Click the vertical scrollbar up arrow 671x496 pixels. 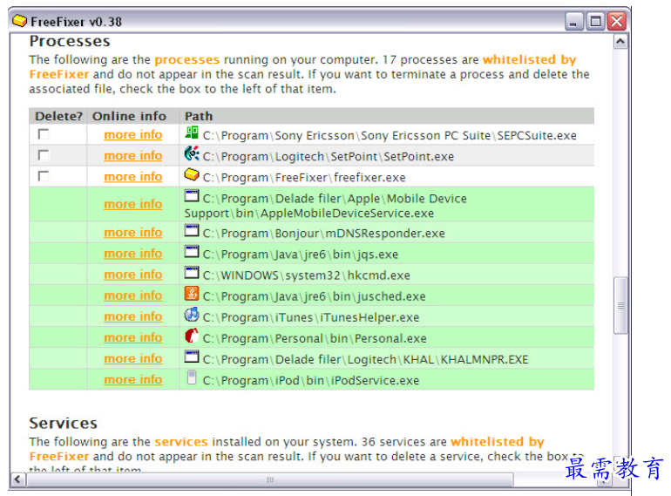tap(620, 42)
